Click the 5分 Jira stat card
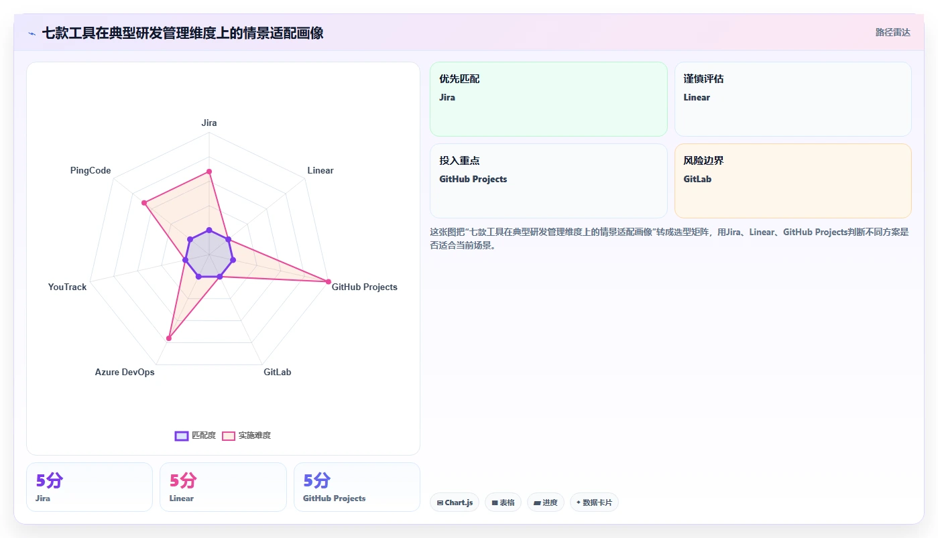938x538 pixels. [89, 487]
